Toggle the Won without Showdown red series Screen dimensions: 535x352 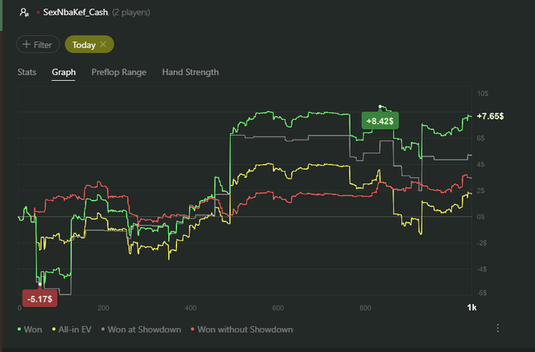click(242, 330)
